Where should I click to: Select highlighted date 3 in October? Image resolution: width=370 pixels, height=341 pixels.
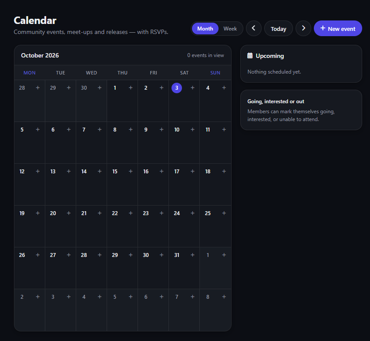(176, 88)
